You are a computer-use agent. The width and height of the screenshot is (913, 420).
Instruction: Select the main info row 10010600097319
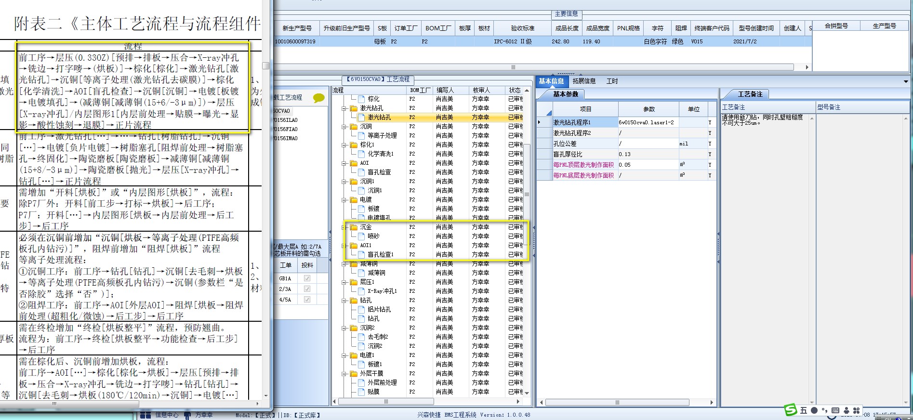(x=542, y=42)
